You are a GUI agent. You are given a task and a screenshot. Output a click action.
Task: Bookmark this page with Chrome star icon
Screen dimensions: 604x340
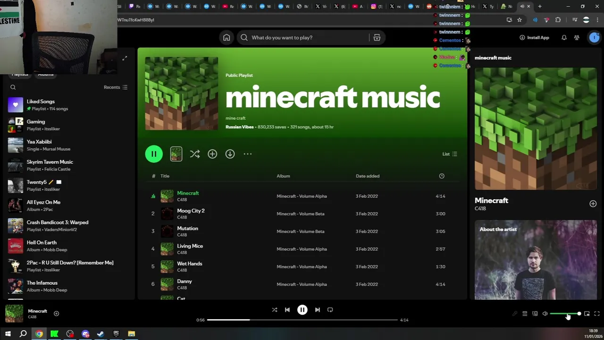tap(520, 20)
